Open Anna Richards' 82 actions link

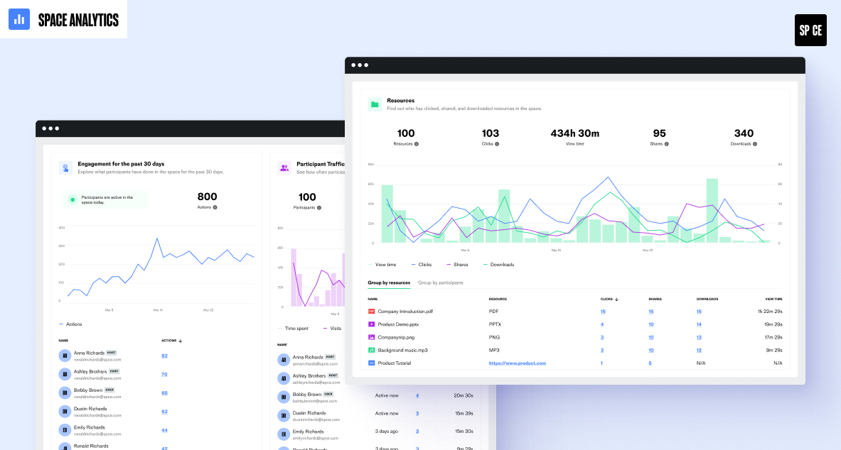[x=164, y=356]
